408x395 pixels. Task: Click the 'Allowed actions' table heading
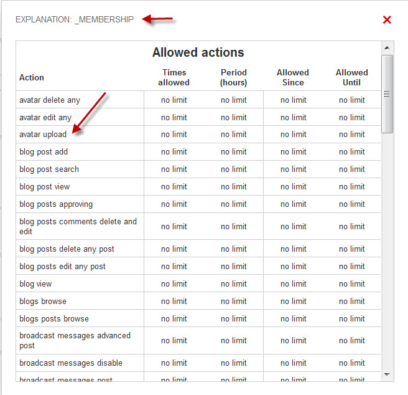198,52
